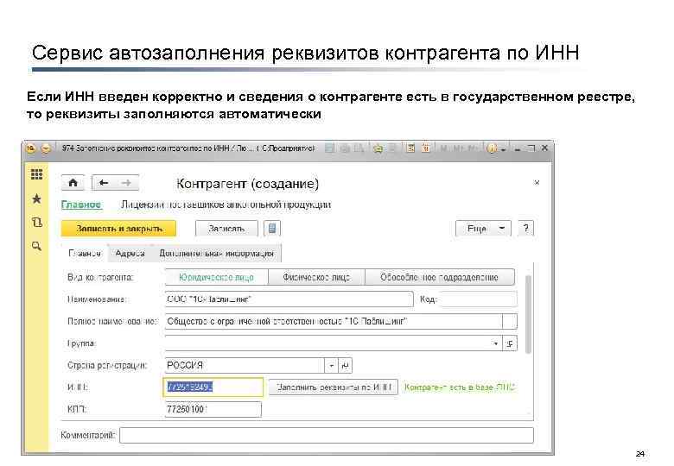Open the Главное navigation link
The image size is (674, 466).
pyautogui.click(x=81, y=205)
